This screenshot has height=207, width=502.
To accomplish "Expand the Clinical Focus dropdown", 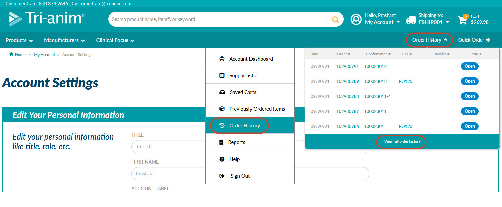I will click(x=115, y=40).
